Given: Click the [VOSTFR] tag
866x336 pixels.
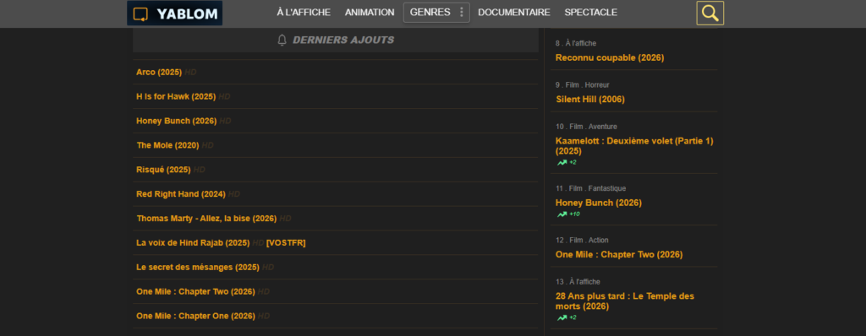Looking at the screenshot, I should [x=286, y=243].
